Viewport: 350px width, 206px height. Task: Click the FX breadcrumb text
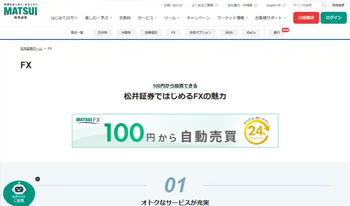click(50, 48)
